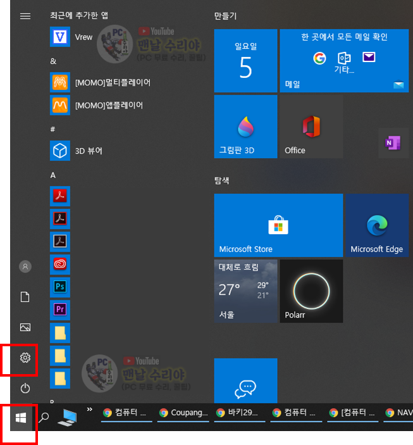The height and width of the screenshot is (445, 413).
Task: Open the Power options icon
Action: tap(25, 388)
